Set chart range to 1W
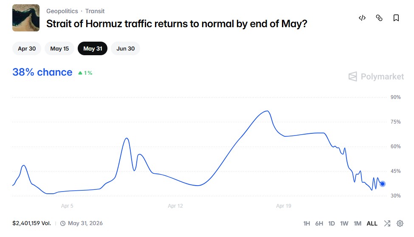Screen dimensions: 414x237 click(344, 223)
